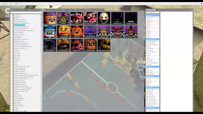This screenshot has width=203, height=114.
Task: Select the Динамит tool
Action: click(153, 47)
